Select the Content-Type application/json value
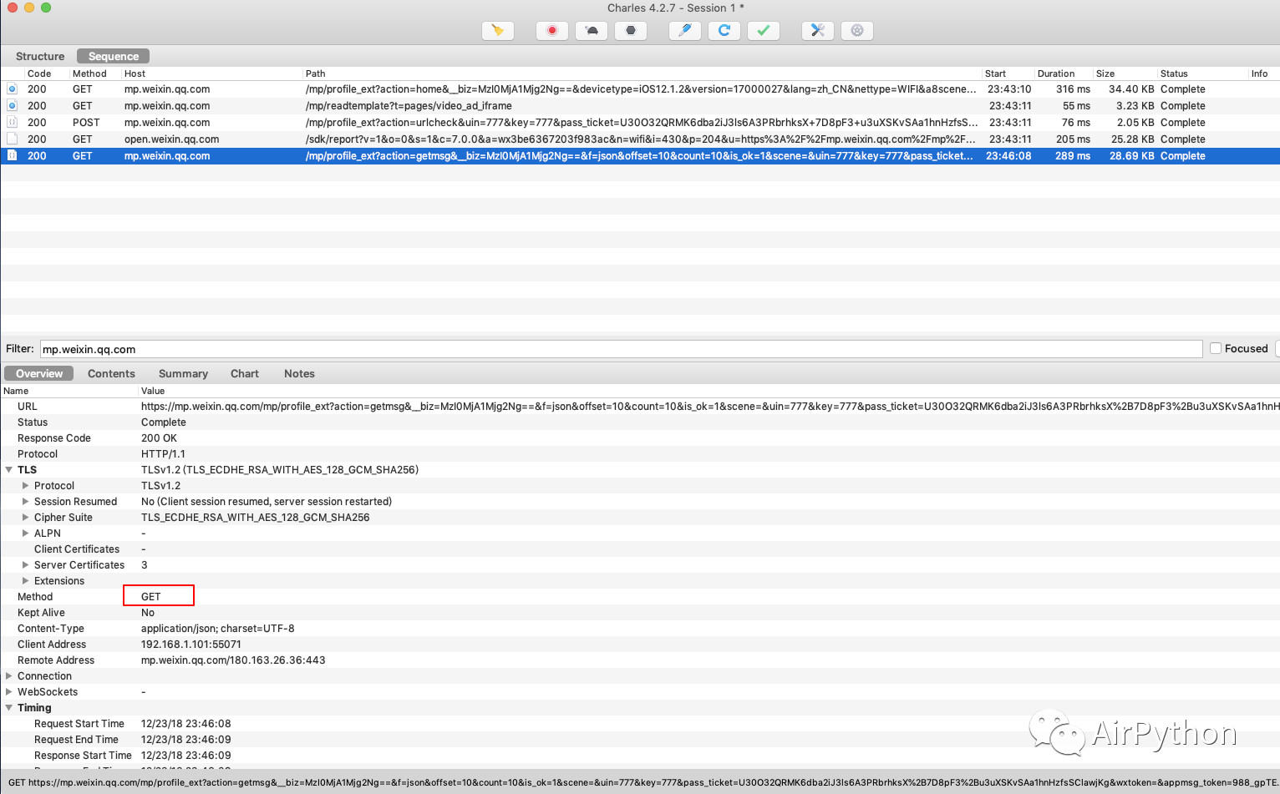1280x794 pixels. tap(217, 629)
